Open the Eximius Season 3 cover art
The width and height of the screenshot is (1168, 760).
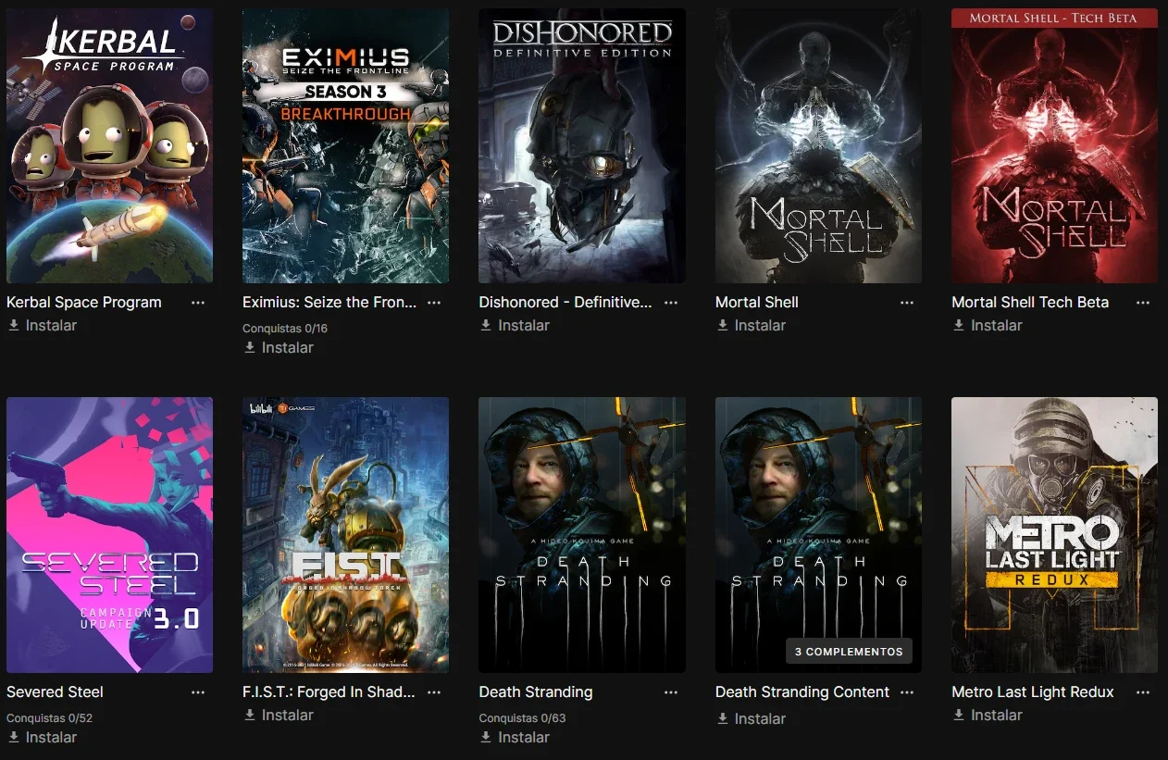tap(345, 145)
